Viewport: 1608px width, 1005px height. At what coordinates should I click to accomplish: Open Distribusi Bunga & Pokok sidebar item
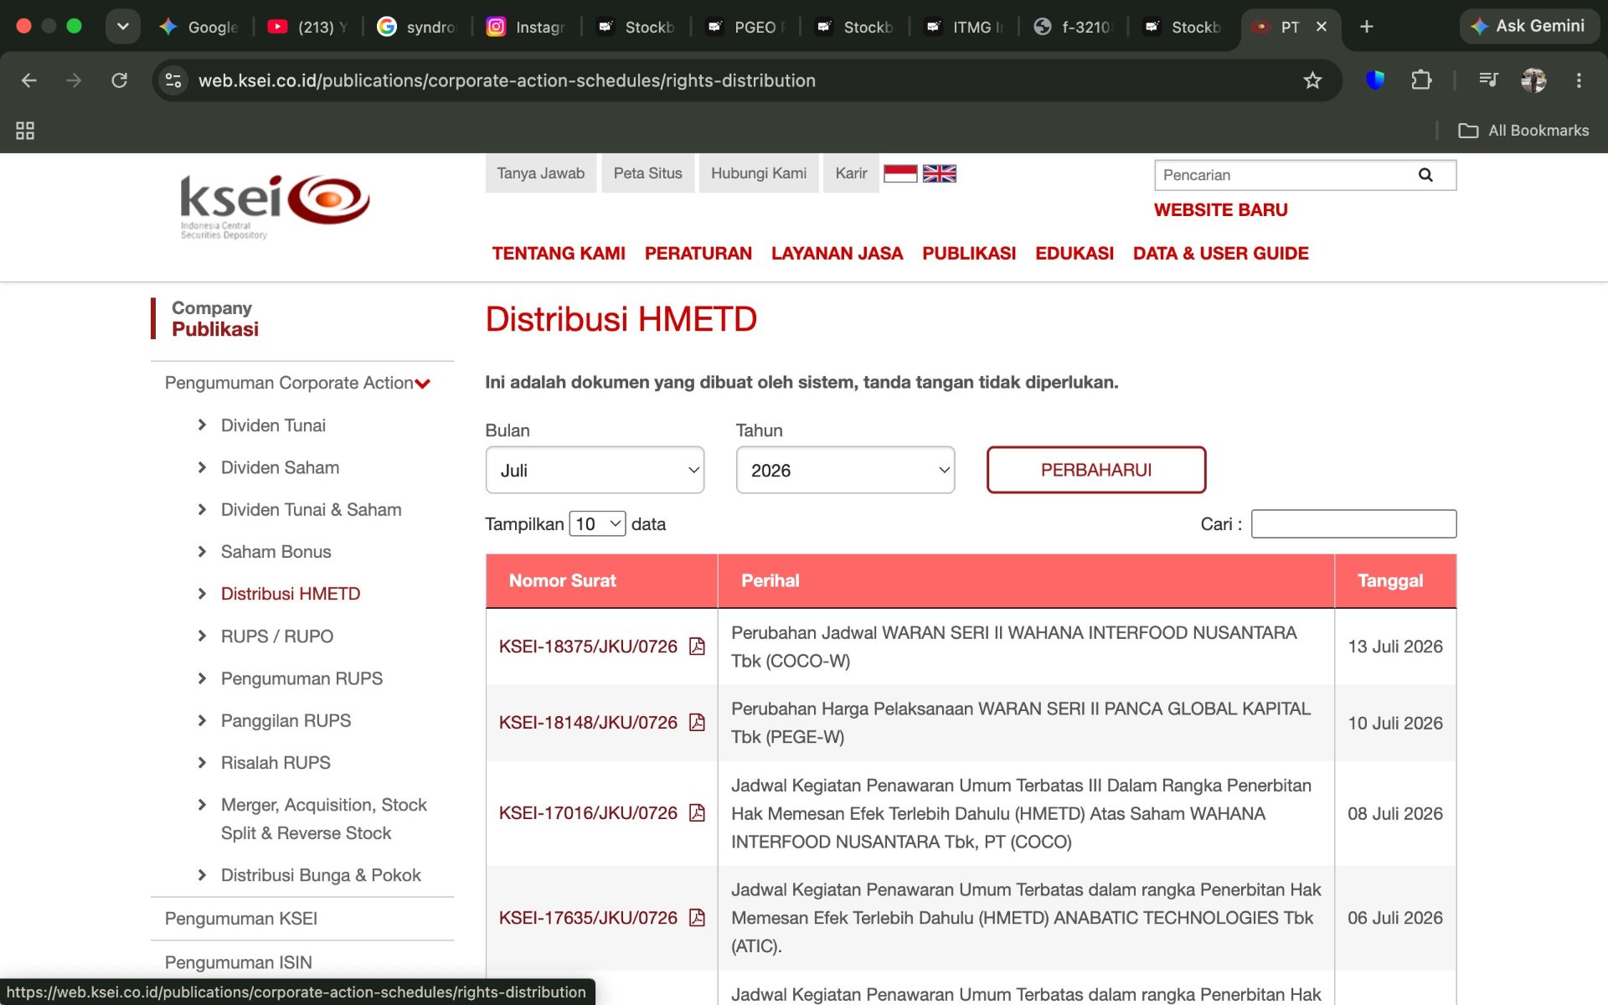point(321,875)
